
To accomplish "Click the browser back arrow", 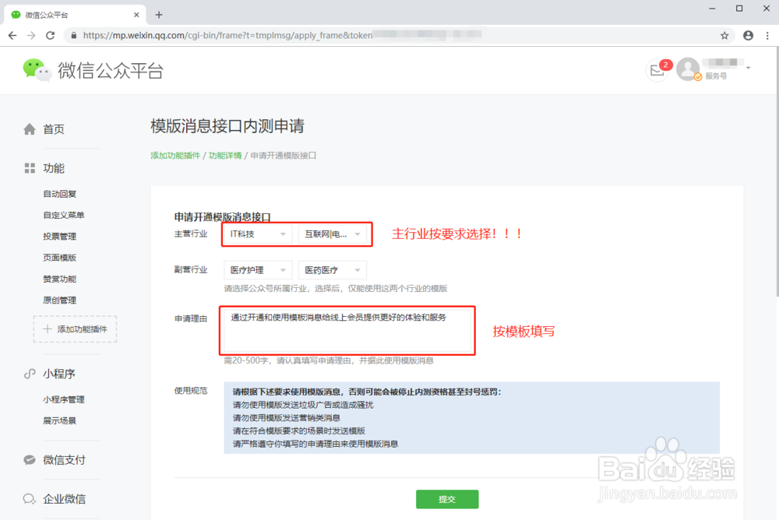I will (12, 35).
